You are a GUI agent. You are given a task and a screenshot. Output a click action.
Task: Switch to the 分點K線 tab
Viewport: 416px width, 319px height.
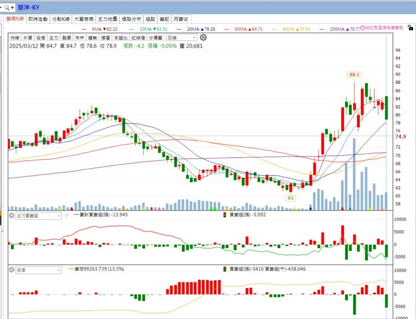(61, 19)
